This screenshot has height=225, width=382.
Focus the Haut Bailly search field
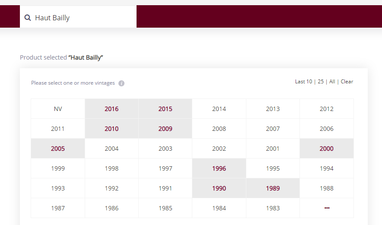(x=78, y=16)
